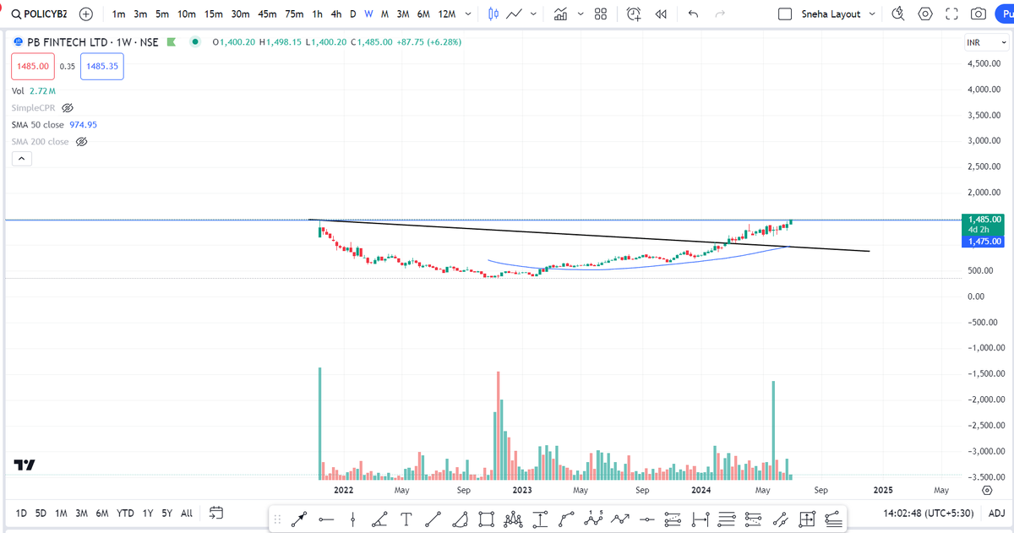Open chart axis settings gear icon
This screenshot has width=1014, height=533.
987,490
